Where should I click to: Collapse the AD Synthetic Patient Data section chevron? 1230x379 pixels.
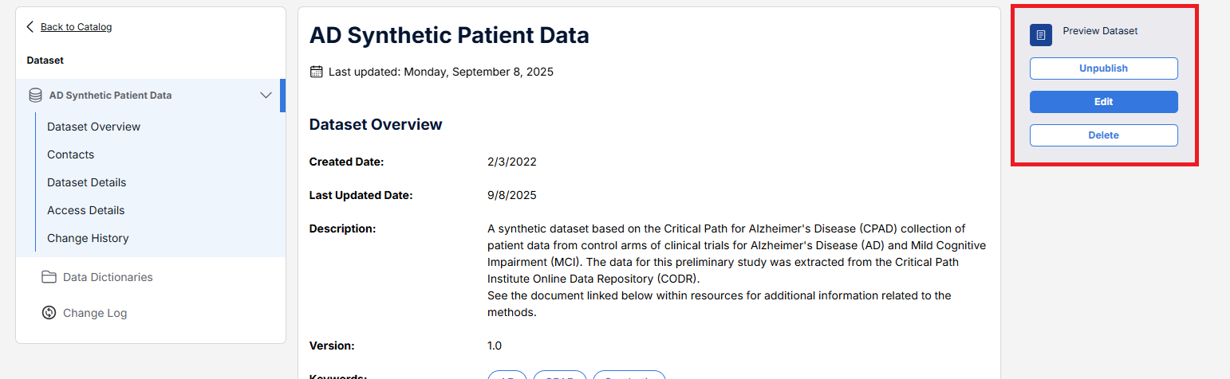(x=266, y=96)
